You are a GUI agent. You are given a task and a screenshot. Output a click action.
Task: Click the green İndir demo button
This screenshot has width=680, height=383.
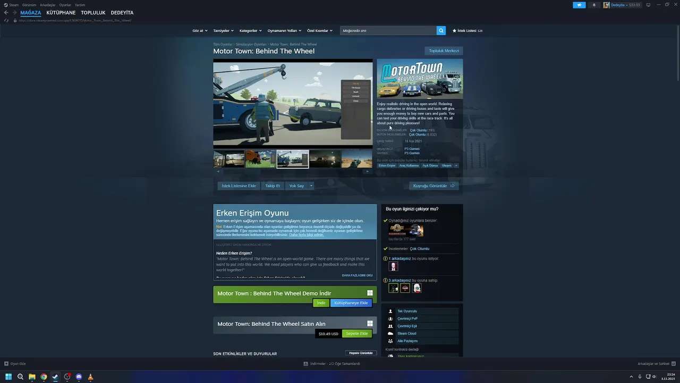click(321, 303)
